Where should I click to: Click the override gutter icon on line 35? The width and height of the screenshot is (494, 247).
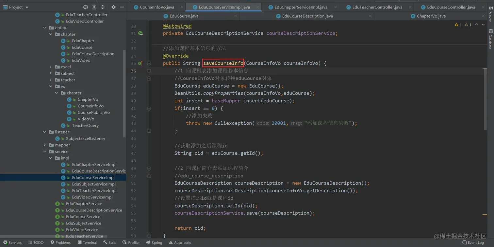coord(140,63)
